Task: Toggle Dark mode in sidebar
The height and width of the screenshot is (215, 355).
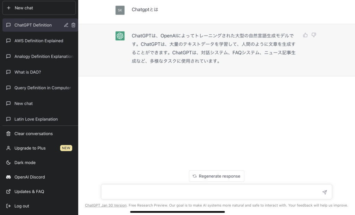Action: [x=25, y=163]
